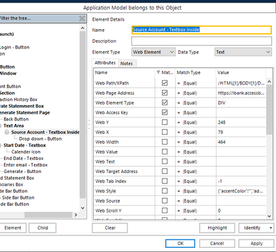Select End Date - Textbox tree item
The height and width of the screenshot is (252, 276).
tap(24, 159)
